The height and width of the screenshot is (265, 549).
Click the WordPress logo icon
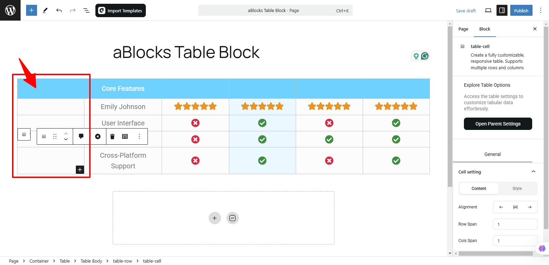10,10
